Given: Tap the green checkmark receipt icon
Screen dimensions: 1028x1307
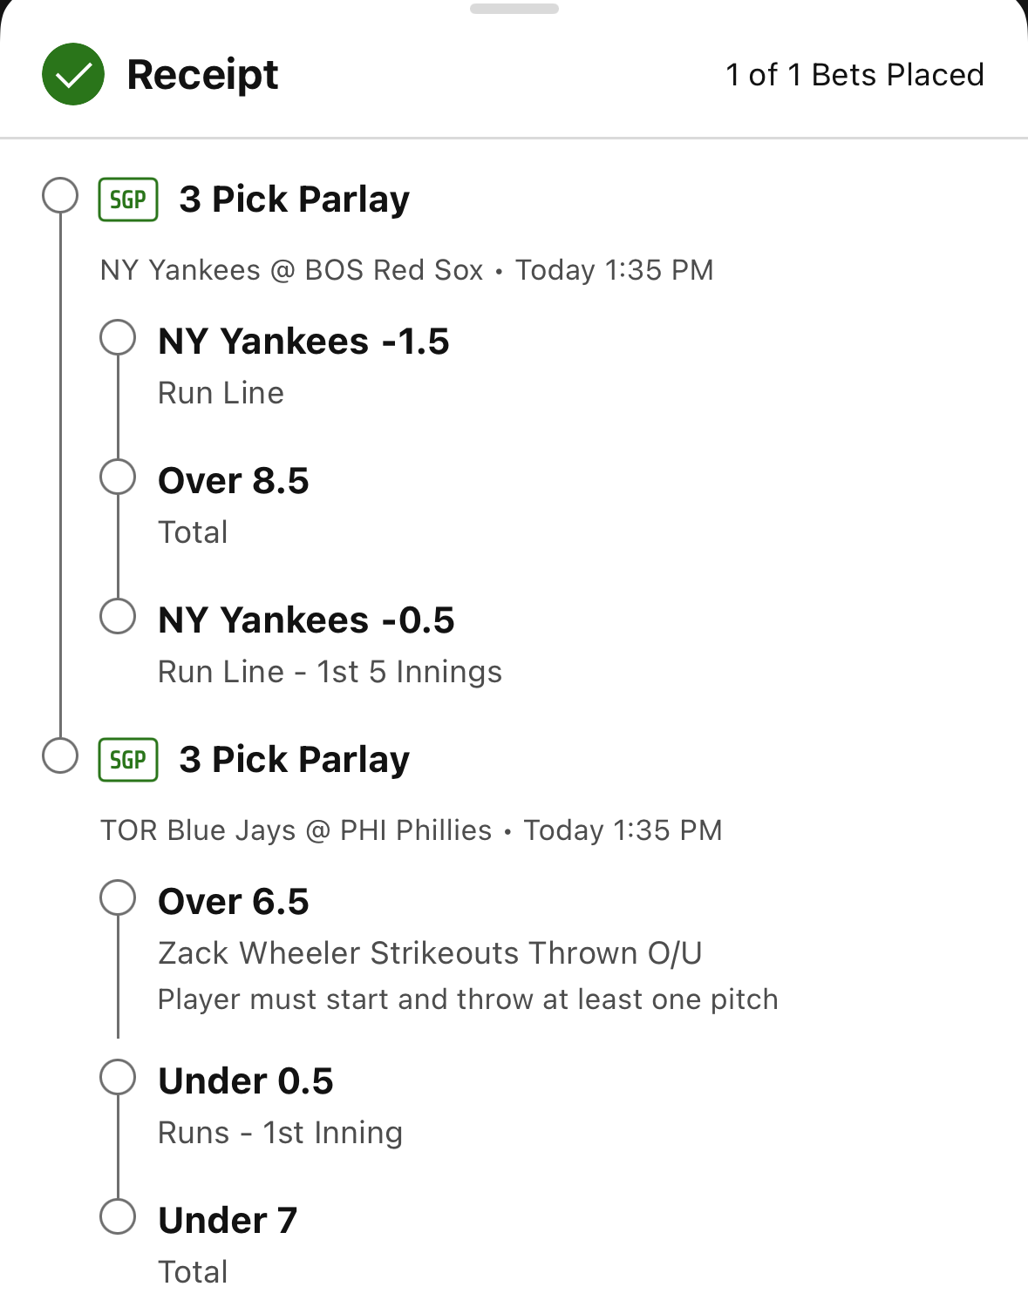Looking at the screenshot, I should pos(73,74).
